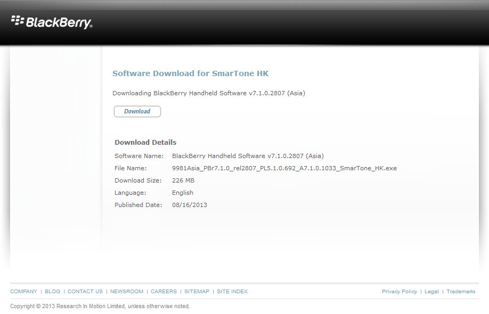This screenshot has width=489, height=314.
Task: Open the Trademarks footer link
Action: 461,292
